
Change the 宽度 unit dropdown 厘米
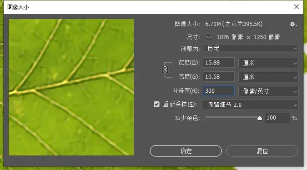(268, 63)
